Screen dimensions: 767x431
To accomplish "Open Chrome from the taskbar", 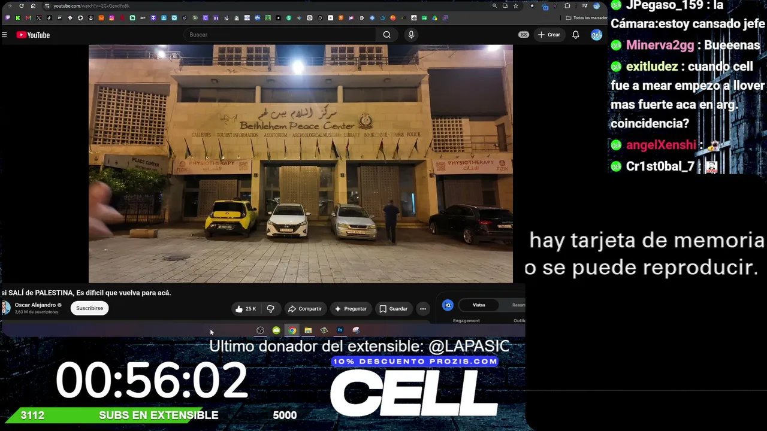I will point(292,330).
